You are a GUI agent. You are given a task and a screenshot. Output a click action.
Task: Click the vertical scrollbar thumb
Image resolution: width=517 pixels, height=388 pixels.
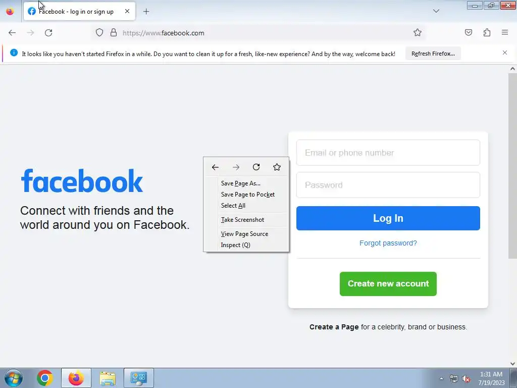(512, 166)
